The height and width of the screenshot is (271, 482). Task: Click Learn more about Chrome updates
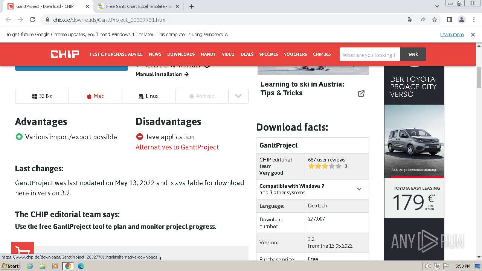click(x=452, y=34)
